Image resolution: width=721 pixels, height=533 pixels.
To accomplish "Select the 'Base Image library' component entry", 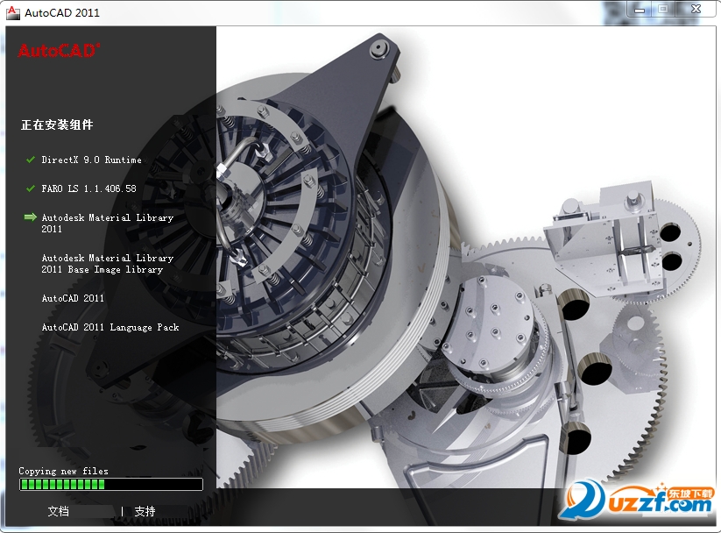I will click(107, 263).
